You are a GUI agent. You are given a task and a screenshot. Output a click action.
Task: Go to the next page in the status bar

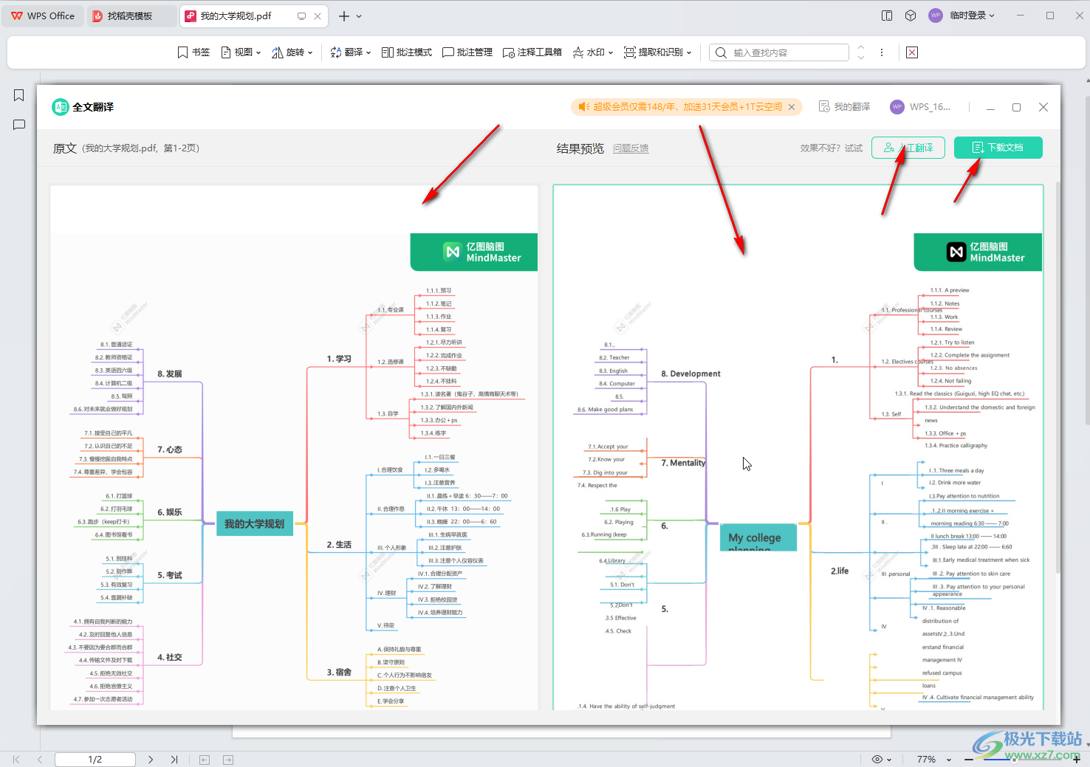coord(151,759)
